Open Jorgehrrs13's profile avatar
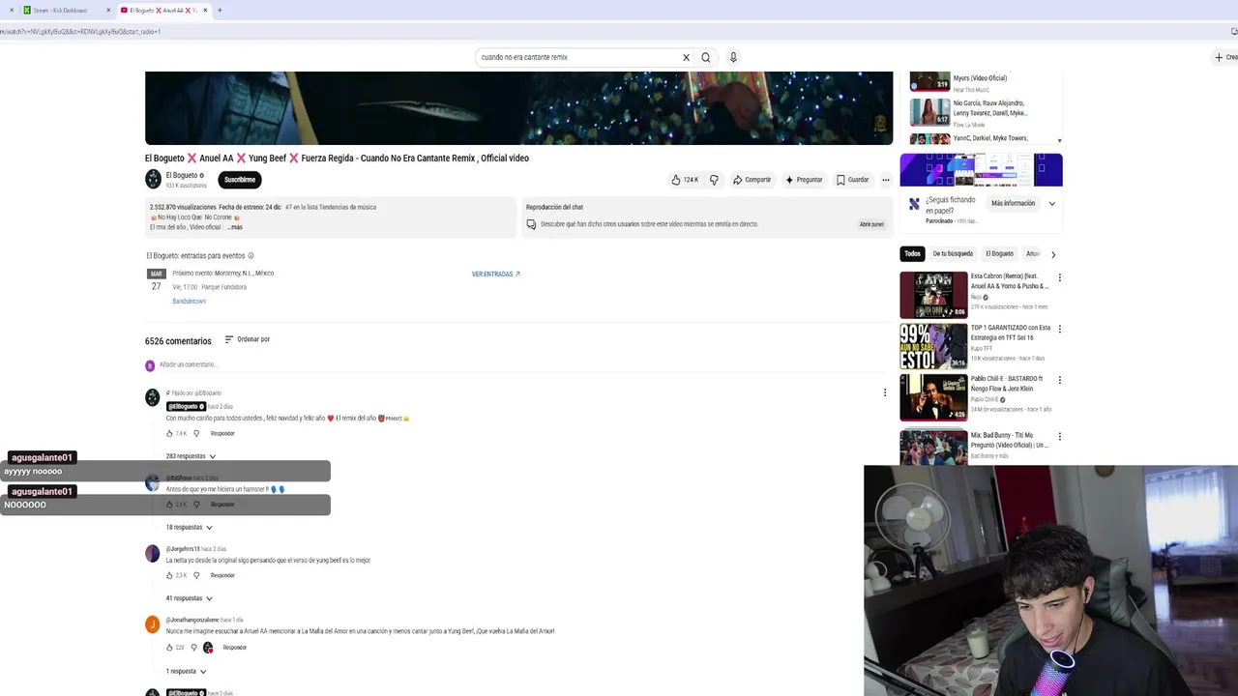The width and height of the screenshot is (1238, 696). point(153,554)
